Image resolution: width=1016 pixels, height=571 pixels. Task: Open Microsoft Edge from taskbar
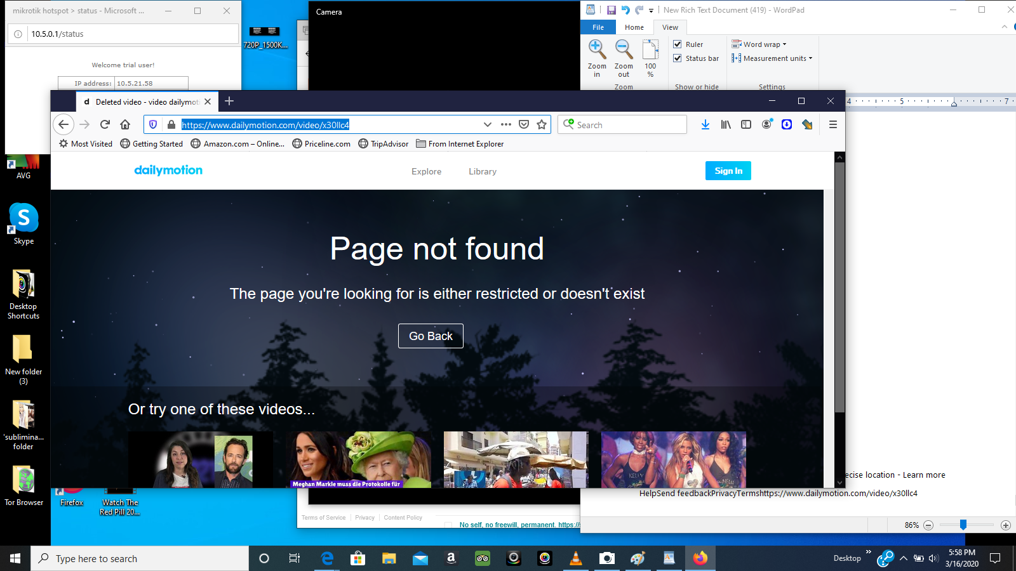327,558
